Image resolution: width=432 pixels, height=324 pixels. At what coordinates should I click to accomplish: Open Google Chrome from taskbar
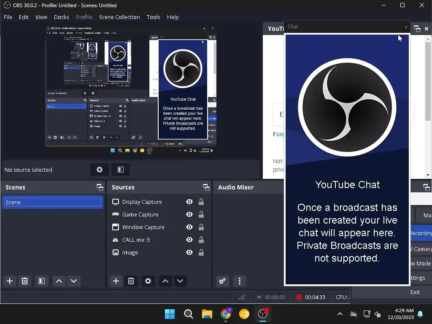pos(226,314)
